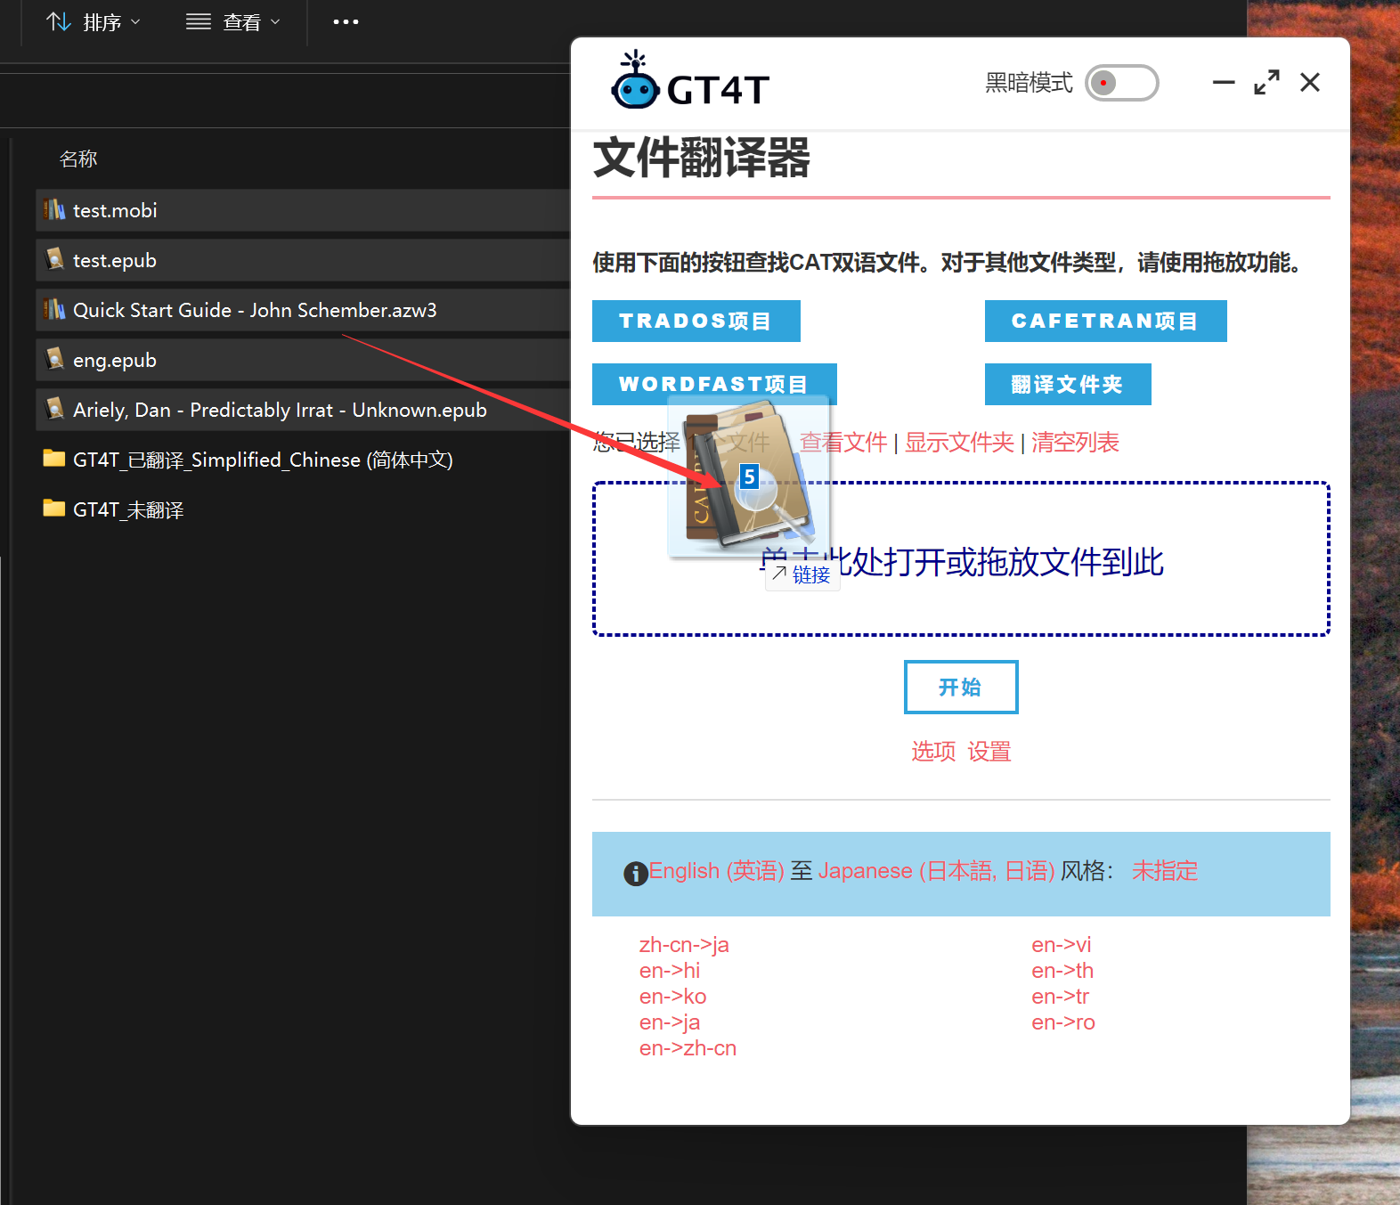Click the expand window arrows icon in GT4T
The height and width of the screenshot is (1205, 1400).
pos(1266,83)
